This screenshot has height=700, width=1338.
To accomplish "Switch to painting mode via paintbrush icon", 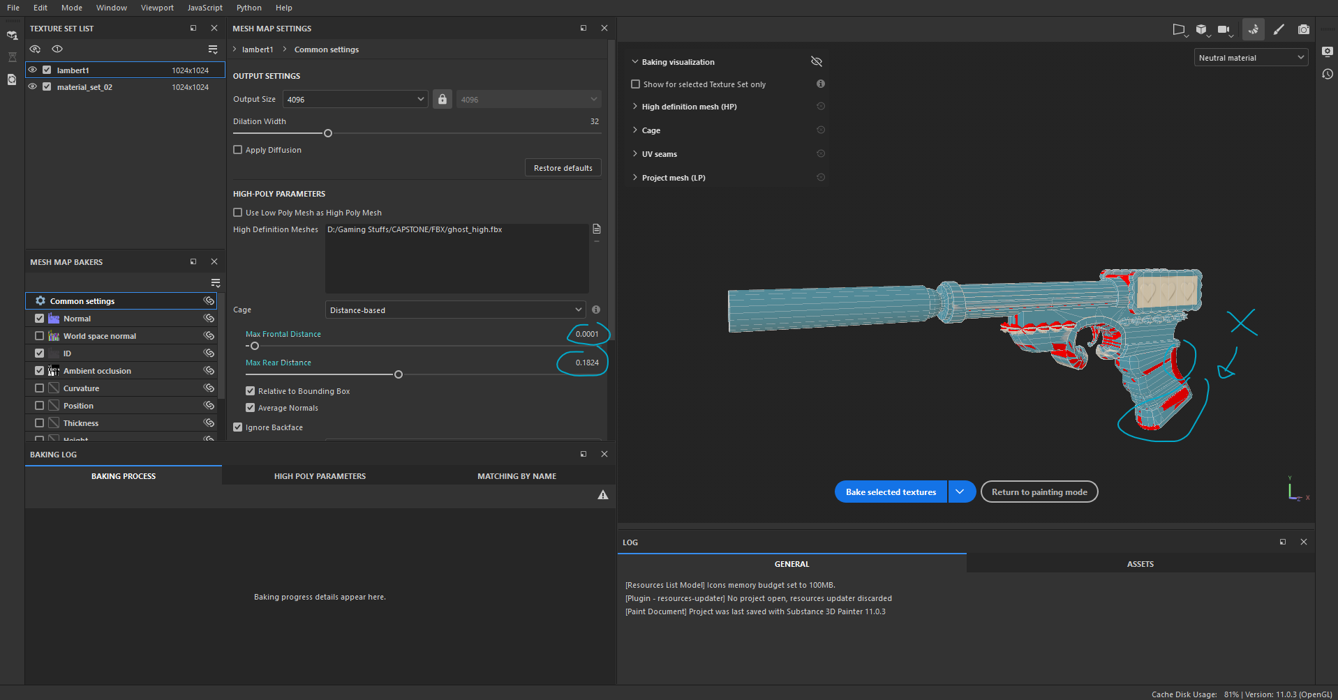I will click(1278, 29).
